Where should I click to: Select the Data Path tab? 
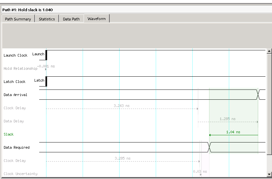coord(71,19)
